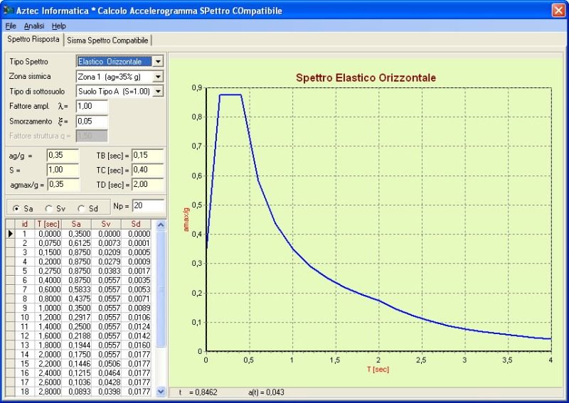The image size is (569, 403).
Task: Click the Sa column header
Action: click(76, 224)
